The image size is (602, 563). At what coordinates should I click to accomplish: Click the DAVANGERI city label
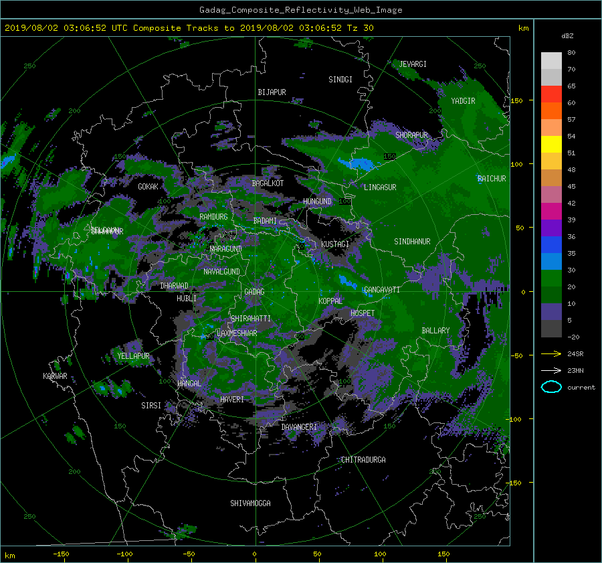[299, 427]
